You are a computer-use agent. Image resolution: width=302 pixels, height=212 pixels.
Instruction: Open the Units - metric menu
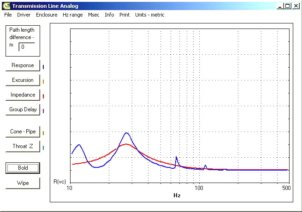tap(150, 15)
